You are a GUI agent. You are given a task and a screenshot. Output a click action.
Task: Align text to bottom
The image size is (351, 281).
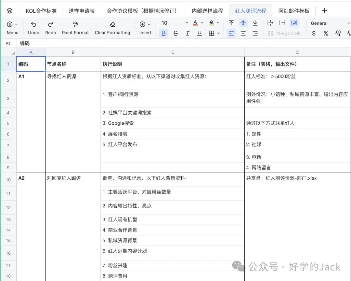coord(255,23)
